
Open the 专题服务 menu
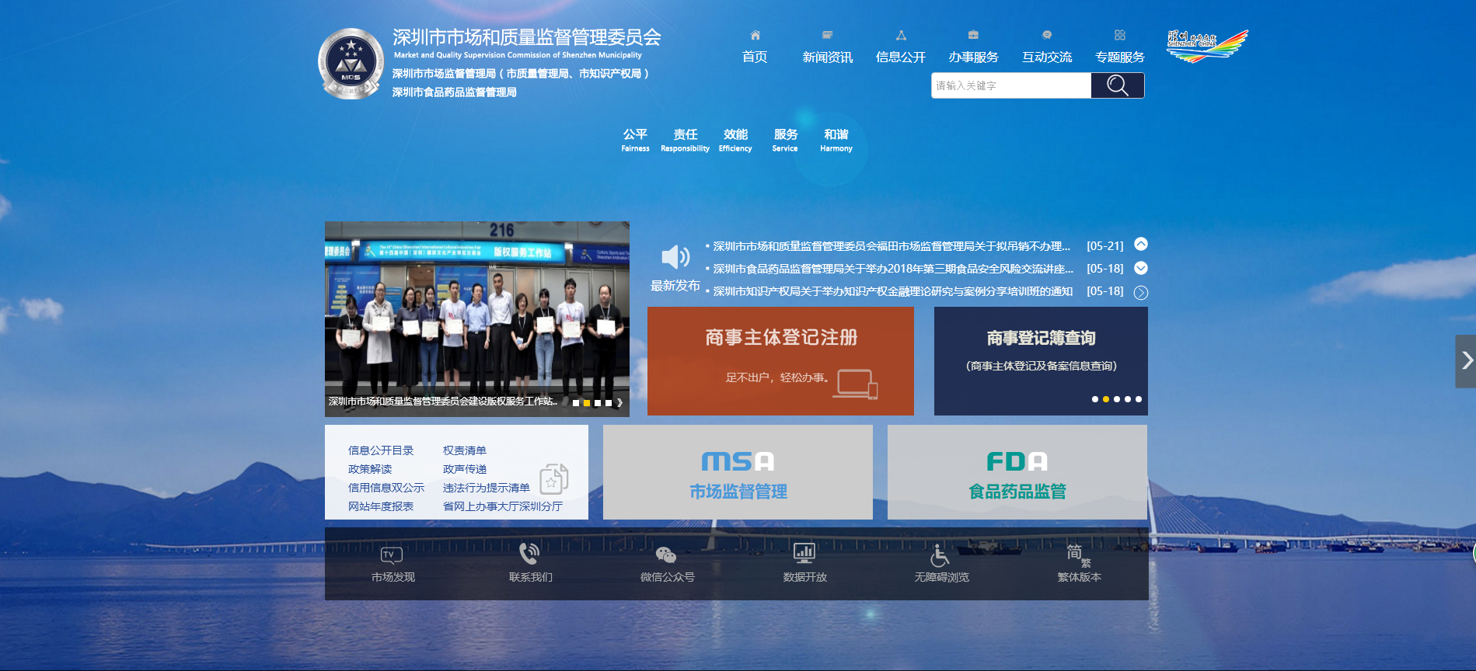coord(1120,57)
